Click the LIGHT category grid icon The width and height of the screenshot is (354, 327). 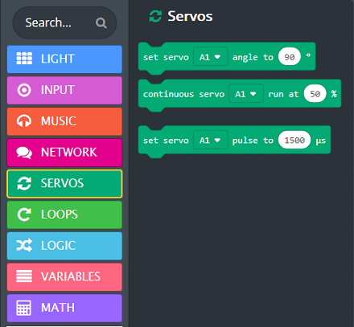(24, 59)
